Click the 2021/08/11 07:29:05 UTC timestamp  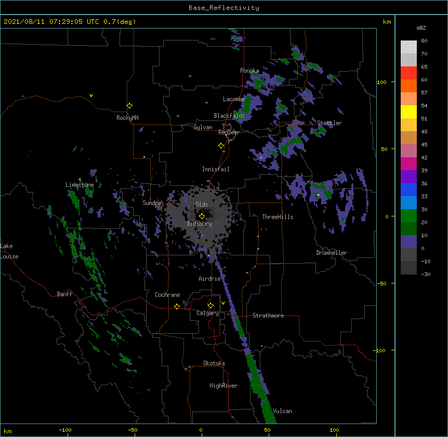[x=51, y=22]
